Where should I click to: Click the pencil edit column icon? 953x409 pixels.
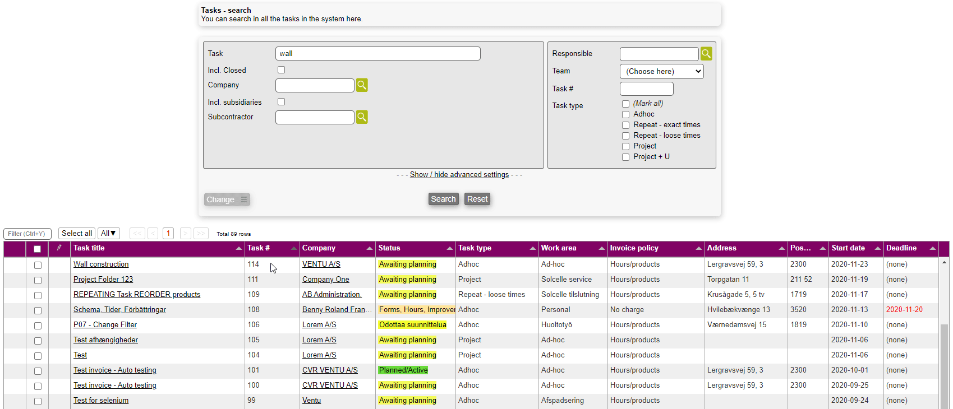point(59,248)
